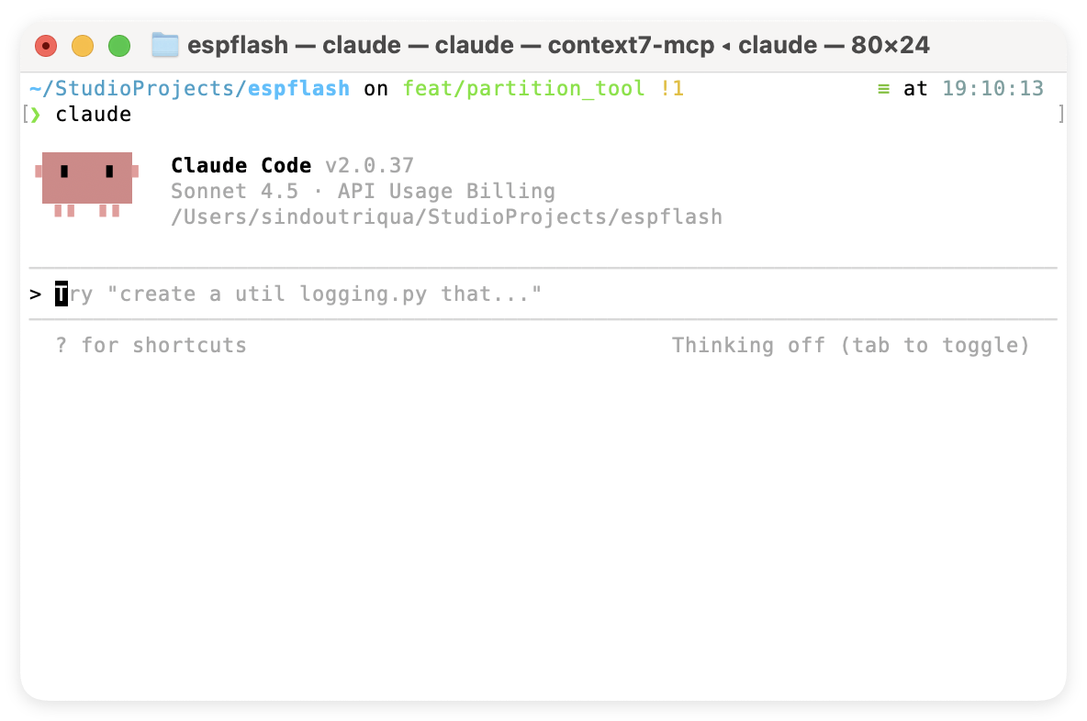Click the ~/StudioProjects/espflash path in the prompt
The height and width of the screenshot is (721, 1087).
click(189, 89)
